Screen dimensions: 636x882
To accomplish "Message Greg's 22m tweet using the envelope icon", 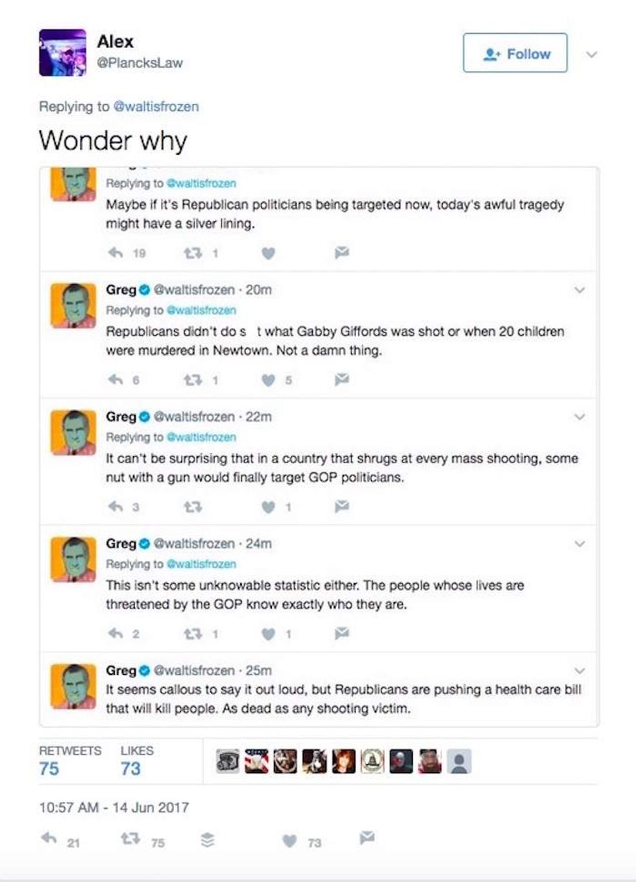I will [342, 507].
